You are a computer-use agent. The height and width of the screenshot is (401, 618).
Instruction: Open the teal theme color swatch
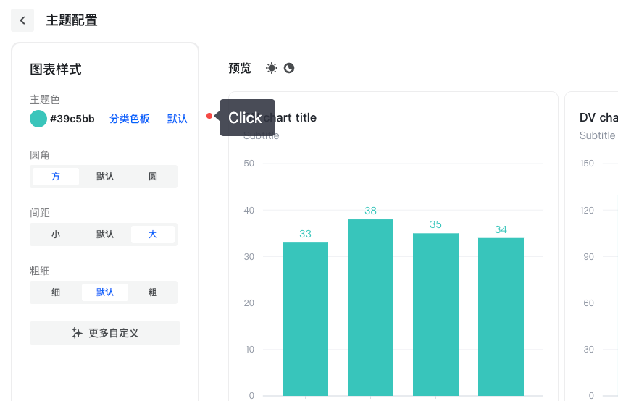(x=38, y=119)
